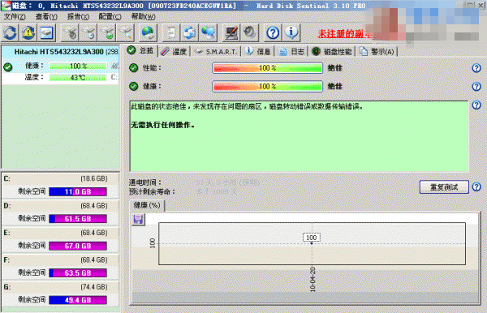Click the 绝佳 rating next to performance
The image size is (487, 313).
(x=334, y=68)
